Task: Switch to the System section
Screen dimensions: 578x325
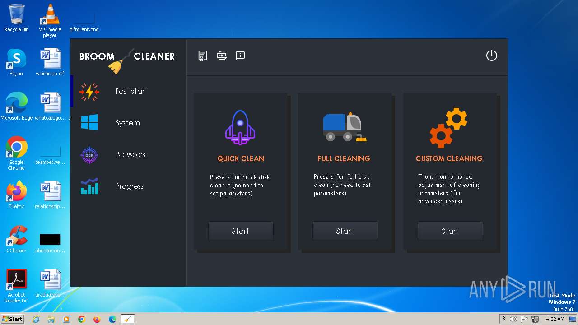Action: coord(128,123)
